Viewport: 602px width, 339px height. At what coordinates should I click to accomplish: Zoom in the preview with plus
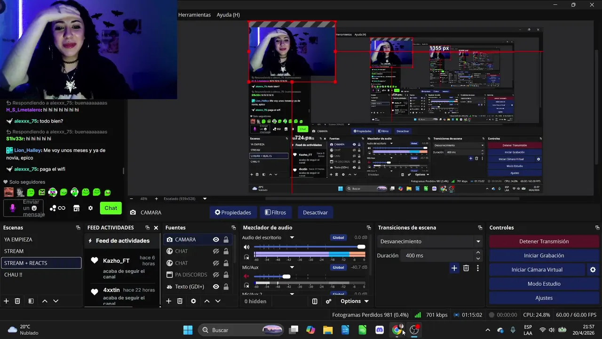[156, 199]
